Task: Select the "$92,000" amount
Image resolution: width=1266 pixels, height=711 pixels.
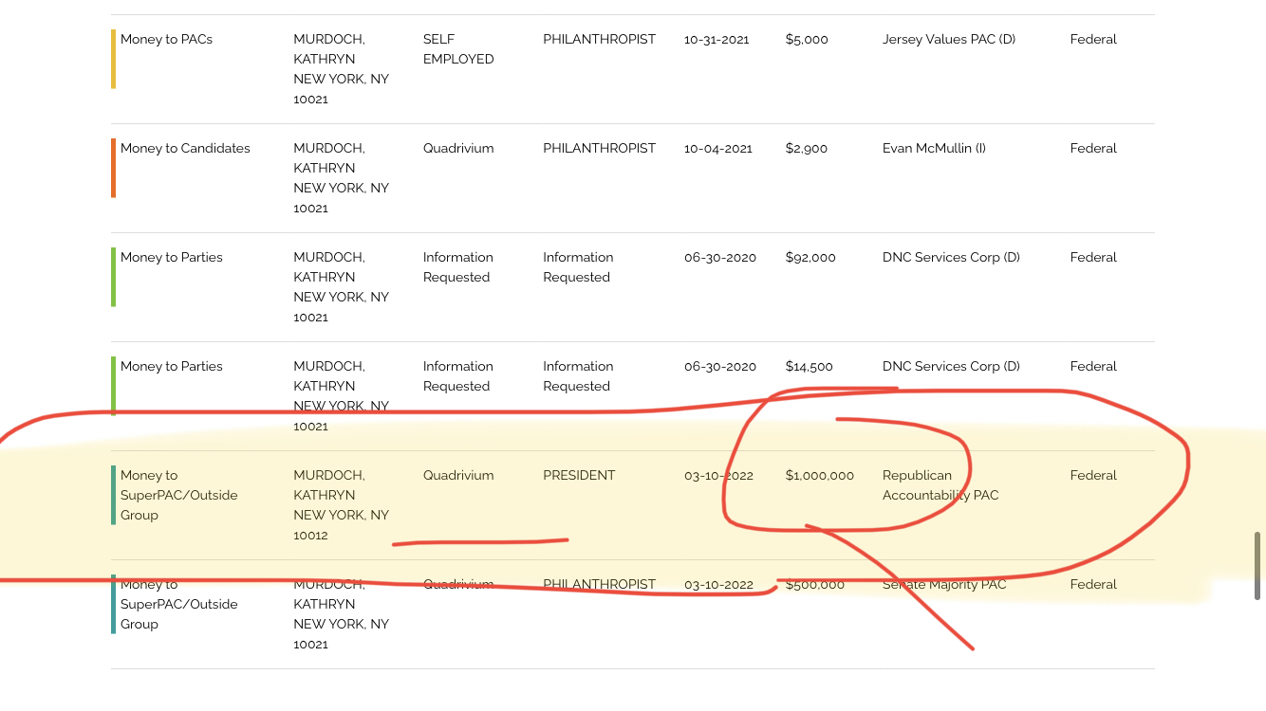Action: coord(810,258)
